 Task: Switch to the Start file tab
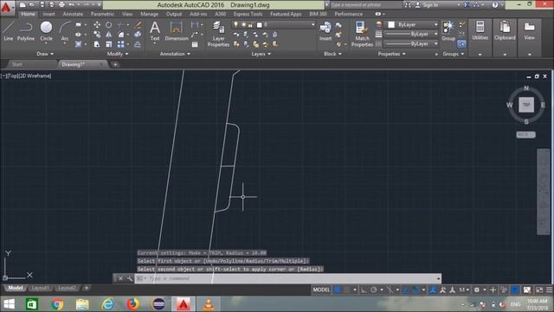coord(17,64)
